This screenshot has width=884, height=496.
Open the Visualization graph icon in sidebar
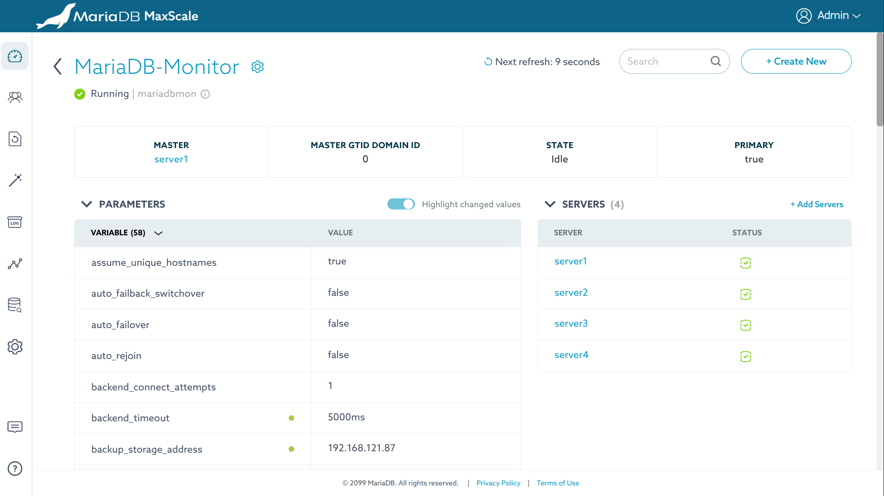click(x=15, y=264)
